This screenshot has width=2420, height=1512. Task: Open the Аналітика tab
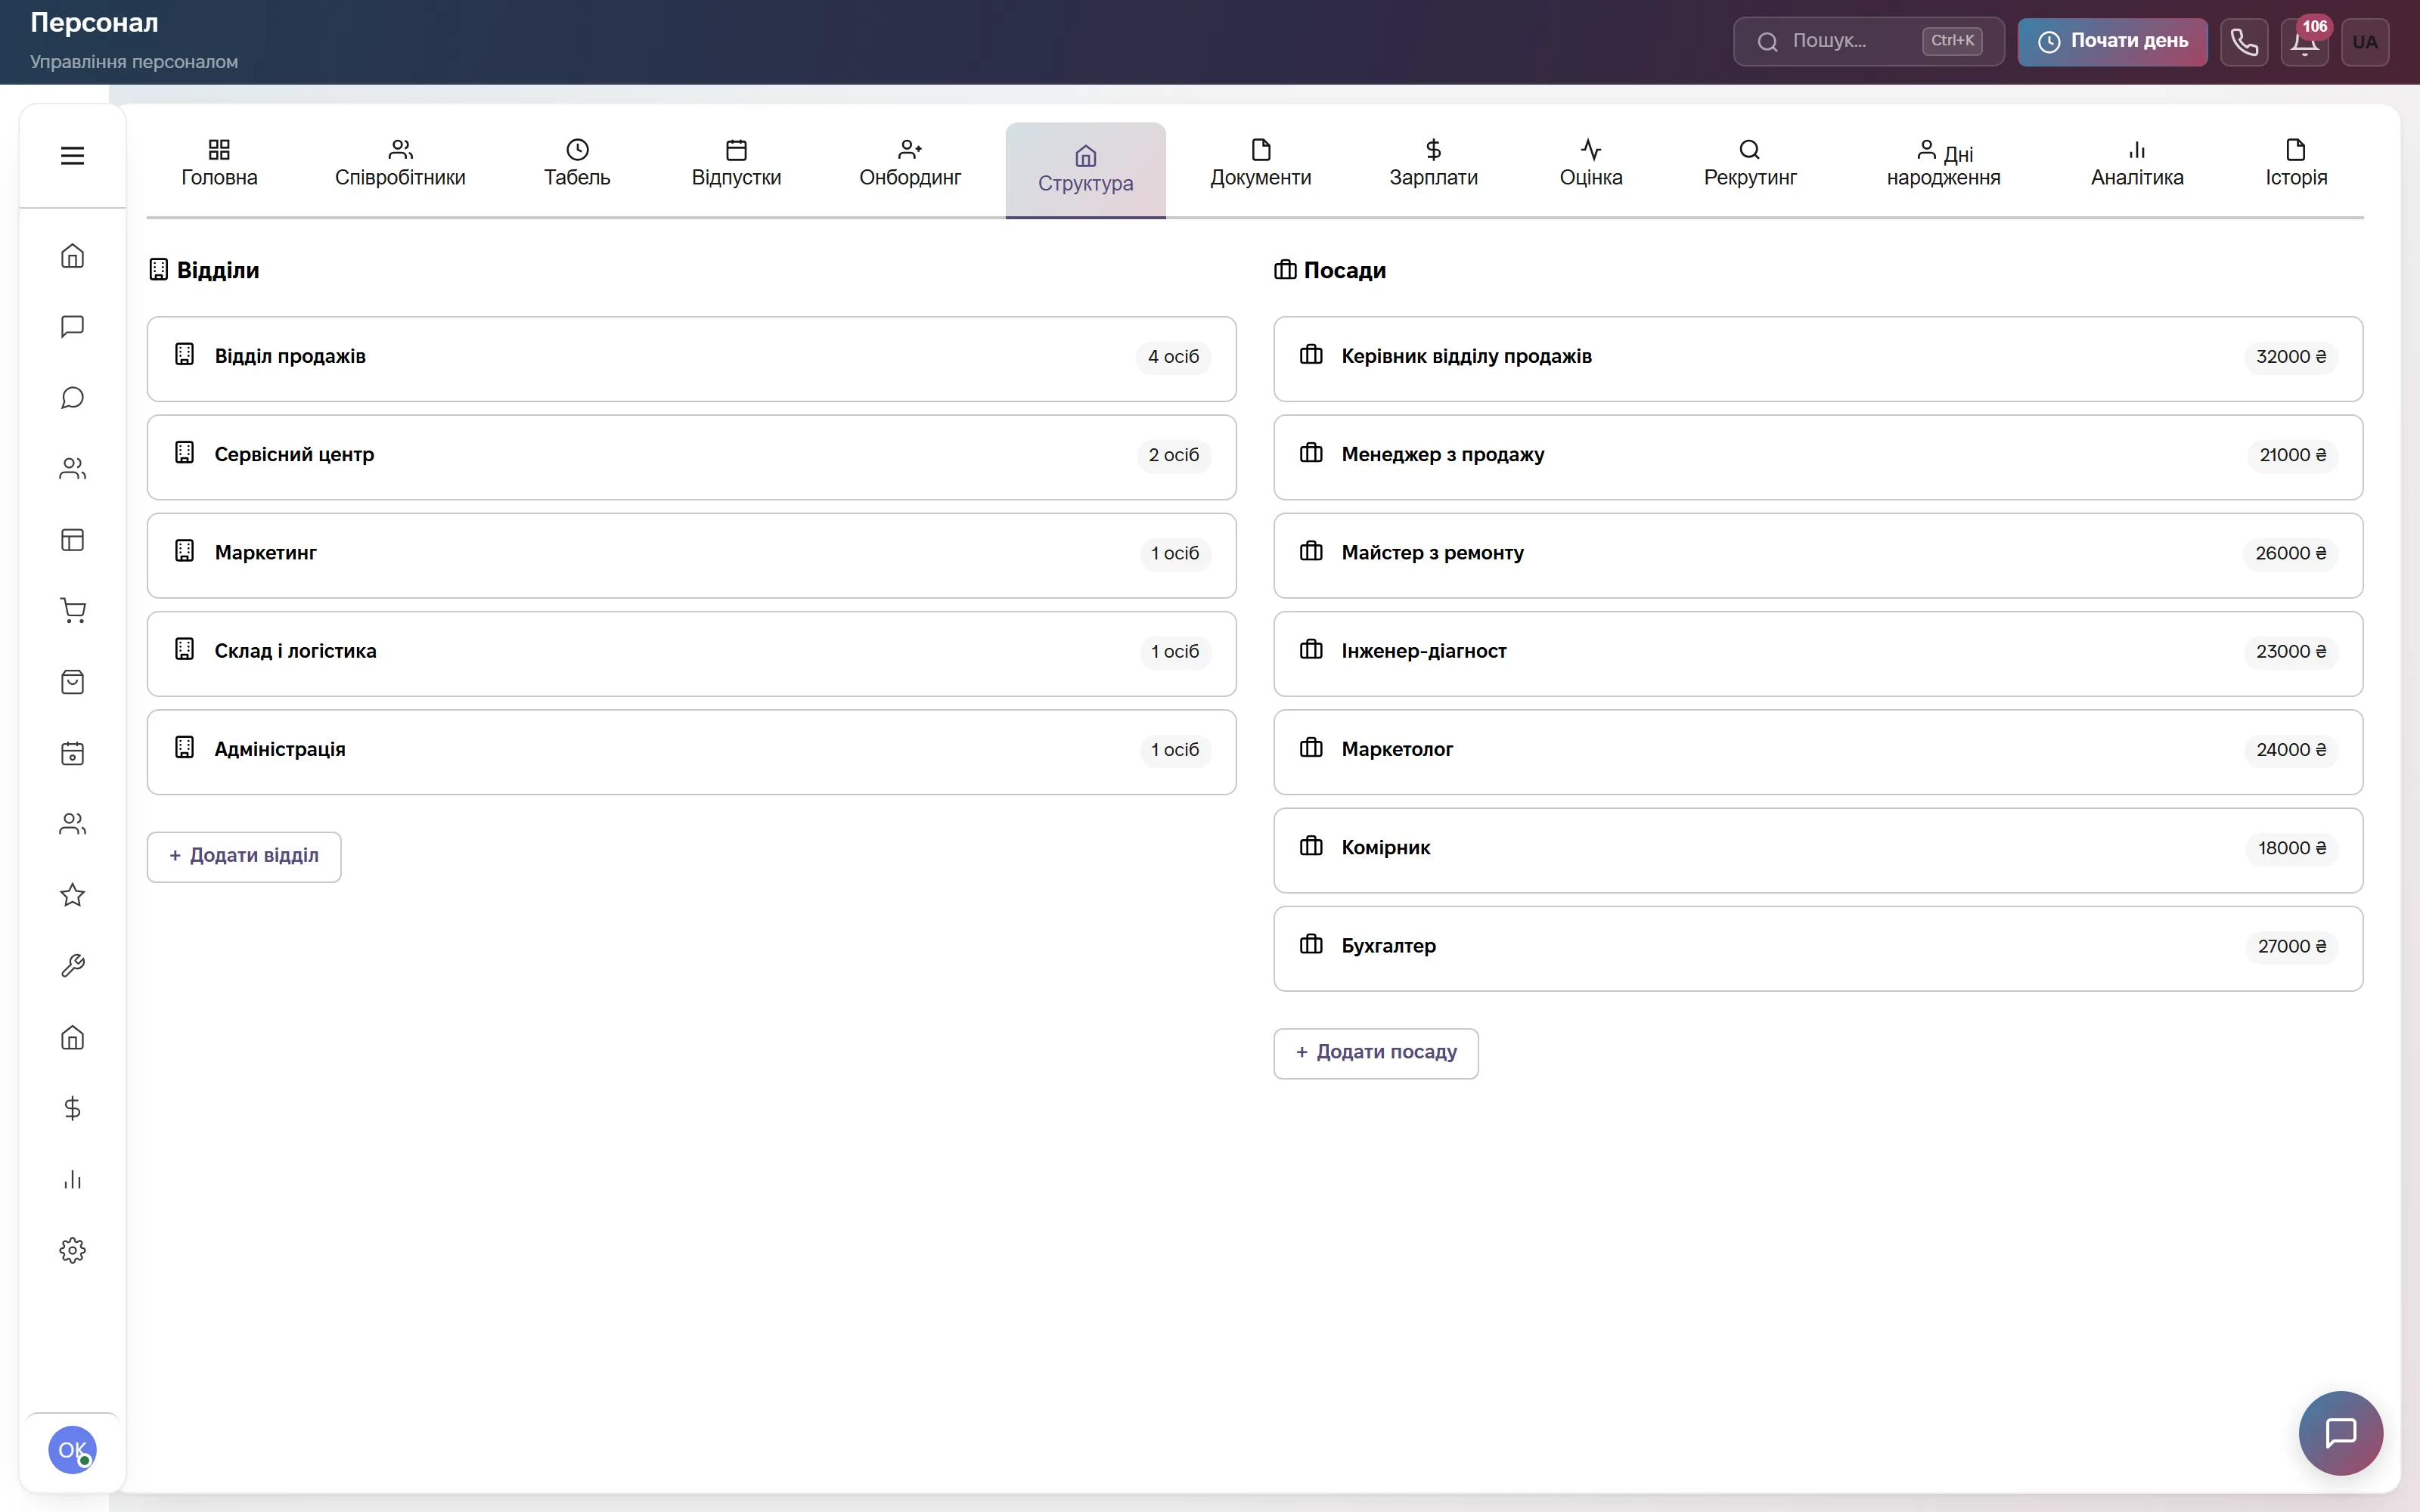[x=2137, y=164]
